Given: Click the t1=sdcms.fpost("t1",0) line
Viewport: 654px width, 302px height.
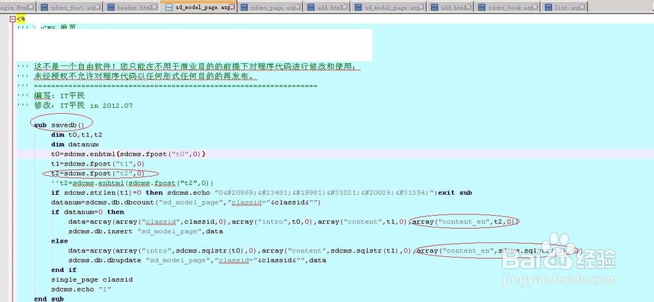Looking at the screenshot, I should pyautogui.click(x=97, y=163).
